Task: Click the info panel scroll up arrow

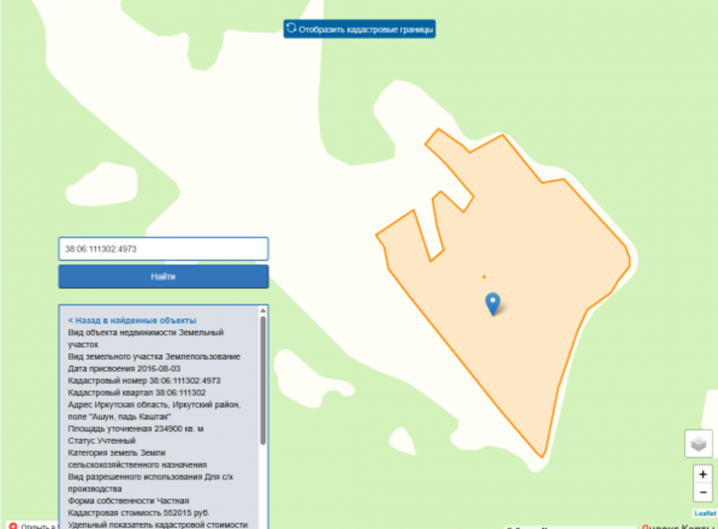Action: point(262,310)
